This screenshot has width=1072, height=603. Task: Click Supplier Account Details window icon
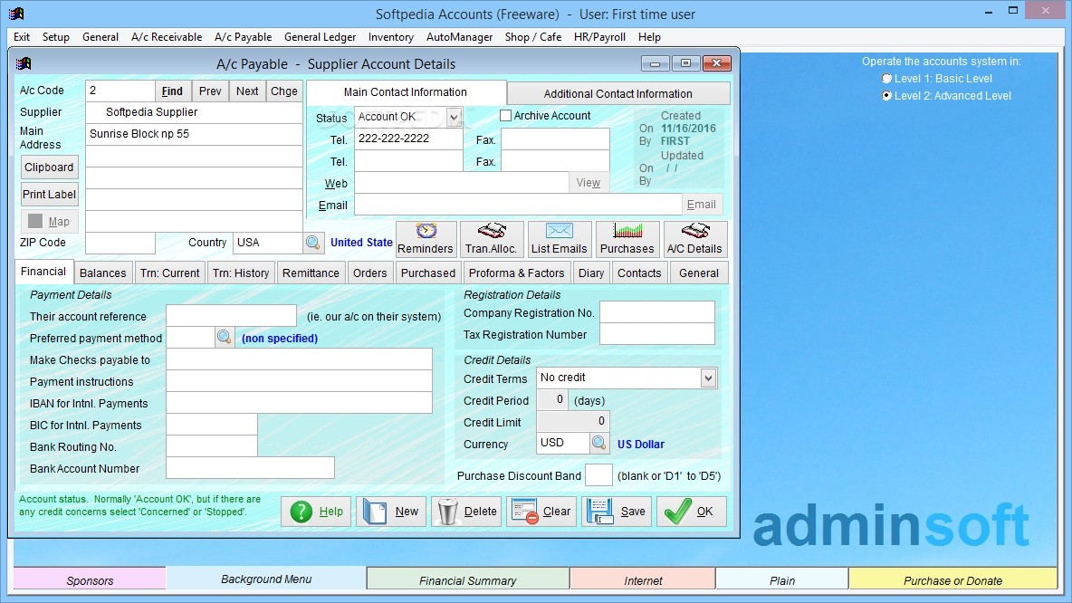click(24, 63)
